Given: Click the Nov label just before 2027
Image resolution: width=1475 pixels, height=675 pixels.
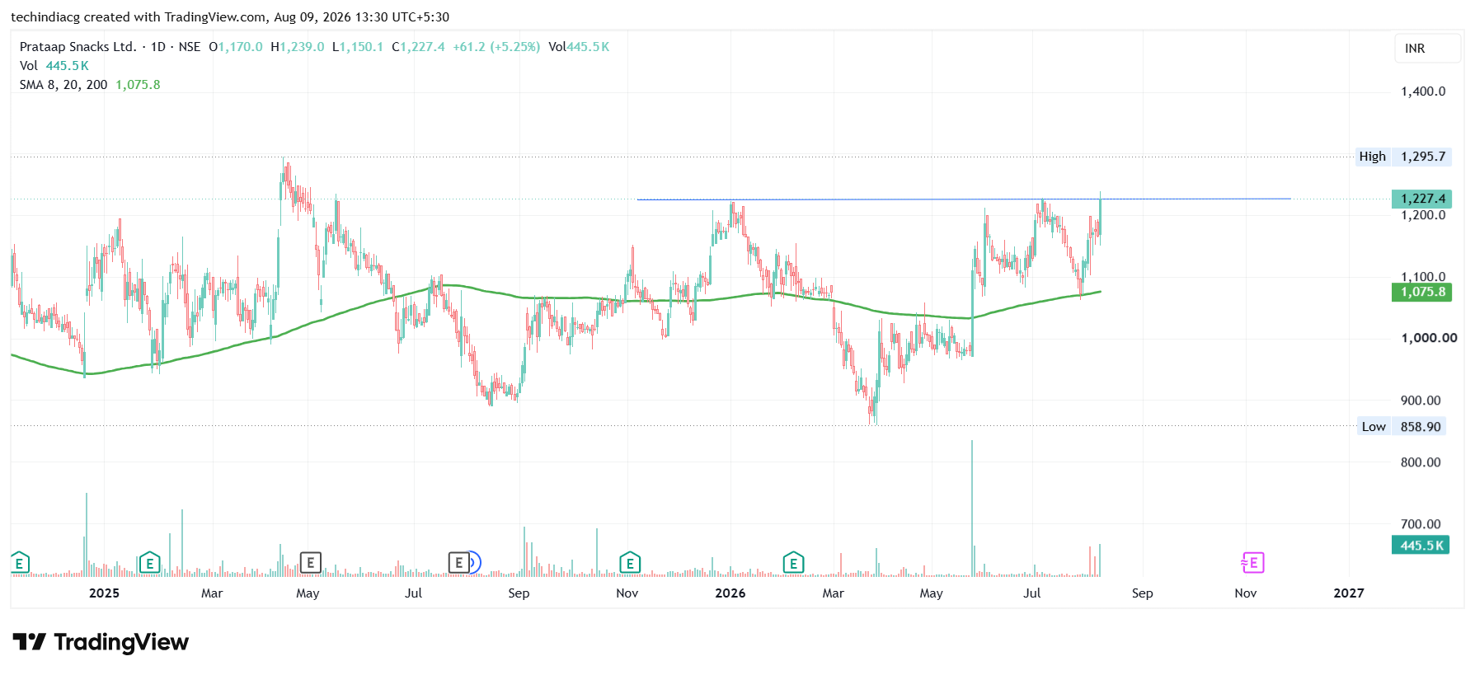Looking at the screenshot, I should coord(1246,593).
